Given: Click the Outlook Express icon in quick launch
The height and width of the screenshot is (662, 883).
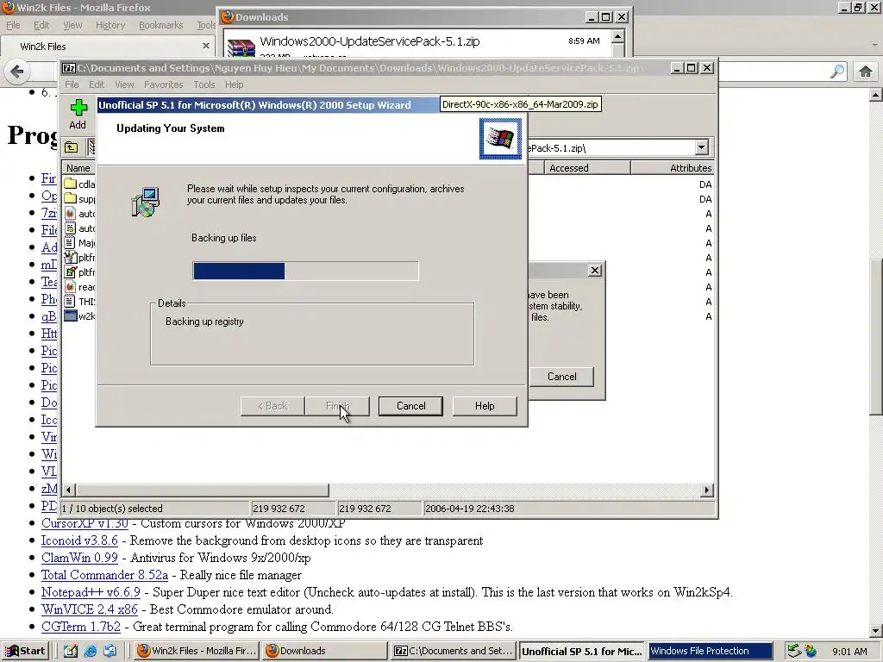Looking at the screenshot, I should pyautogui.click(x=110, y=651).
